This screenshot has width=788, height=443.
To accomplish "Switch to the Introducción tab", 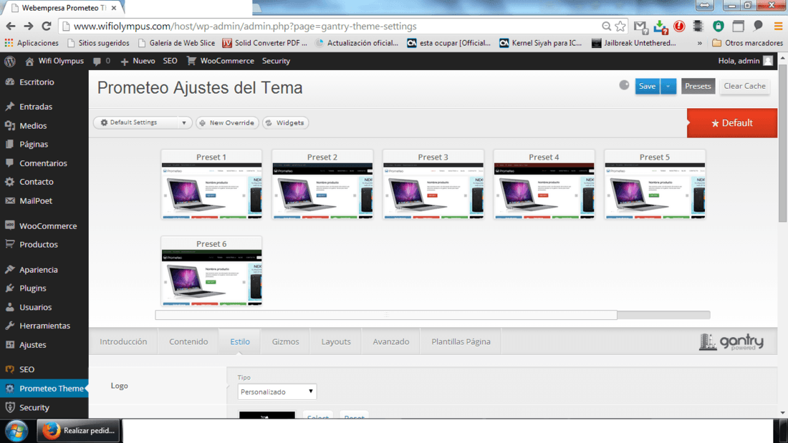I will coord(123,341).
